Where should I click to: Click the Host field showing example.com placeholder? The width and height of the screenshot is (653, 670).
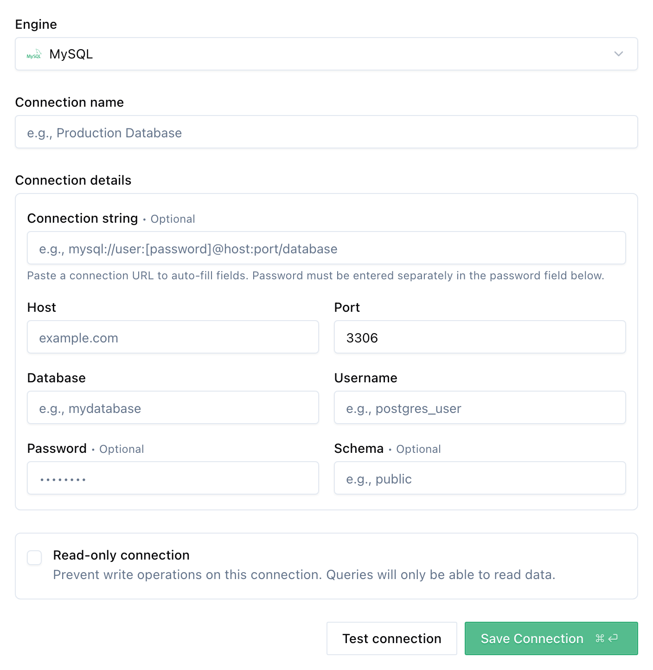pos(173,337)
